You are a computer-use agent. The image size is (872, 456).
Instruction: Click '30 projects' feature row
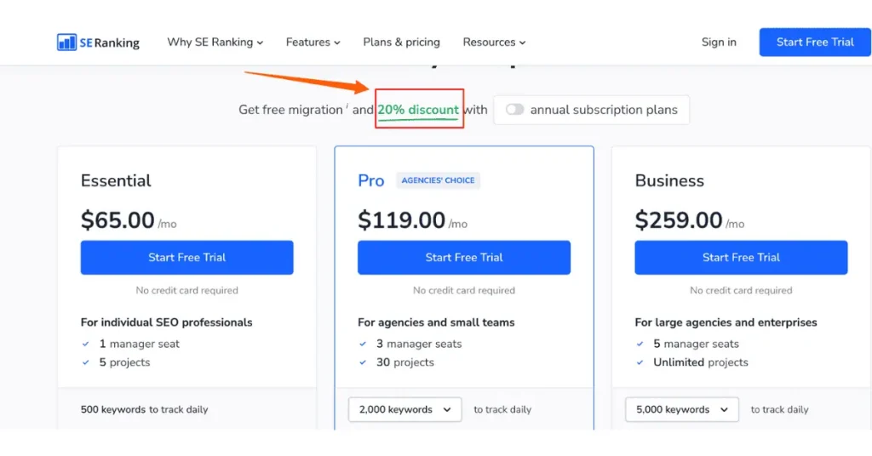(x=396, y=362)
